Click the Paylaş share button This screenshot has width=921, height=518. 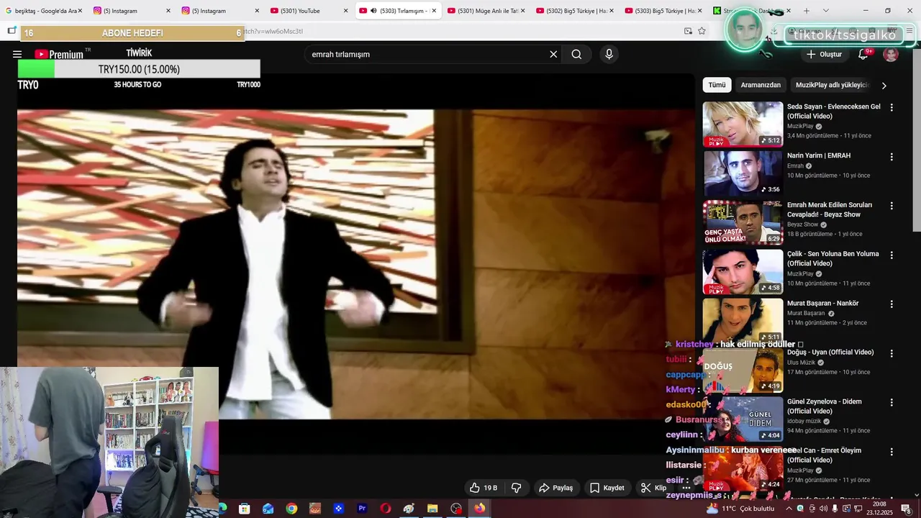point(556,488)
